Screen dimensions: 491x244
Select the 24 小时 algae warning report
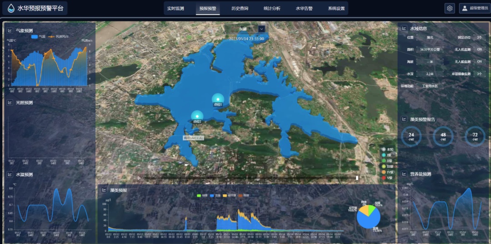click(411, 136)
